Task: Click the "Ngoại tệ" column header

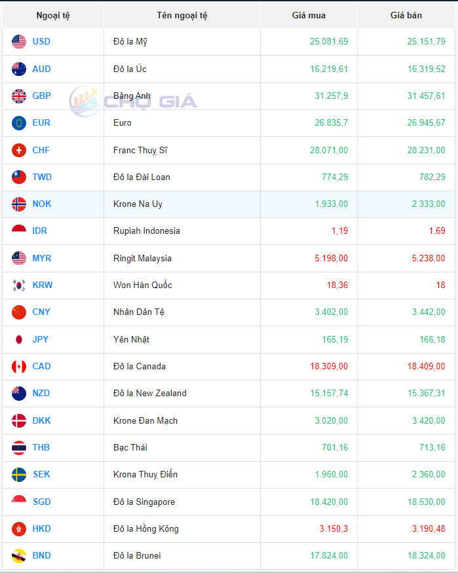Action: (x=53, y=15)
